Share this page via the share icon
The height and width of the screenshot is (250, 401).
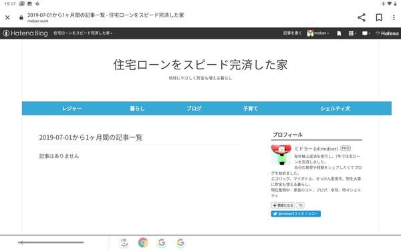362,17
